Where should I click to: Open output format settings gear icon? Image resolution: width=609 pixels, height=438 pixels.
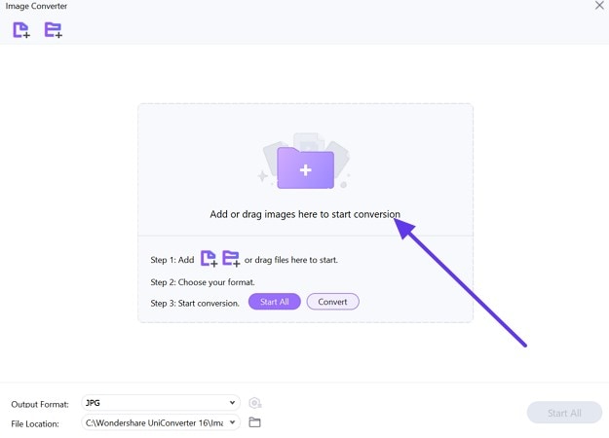pos(254,403)
